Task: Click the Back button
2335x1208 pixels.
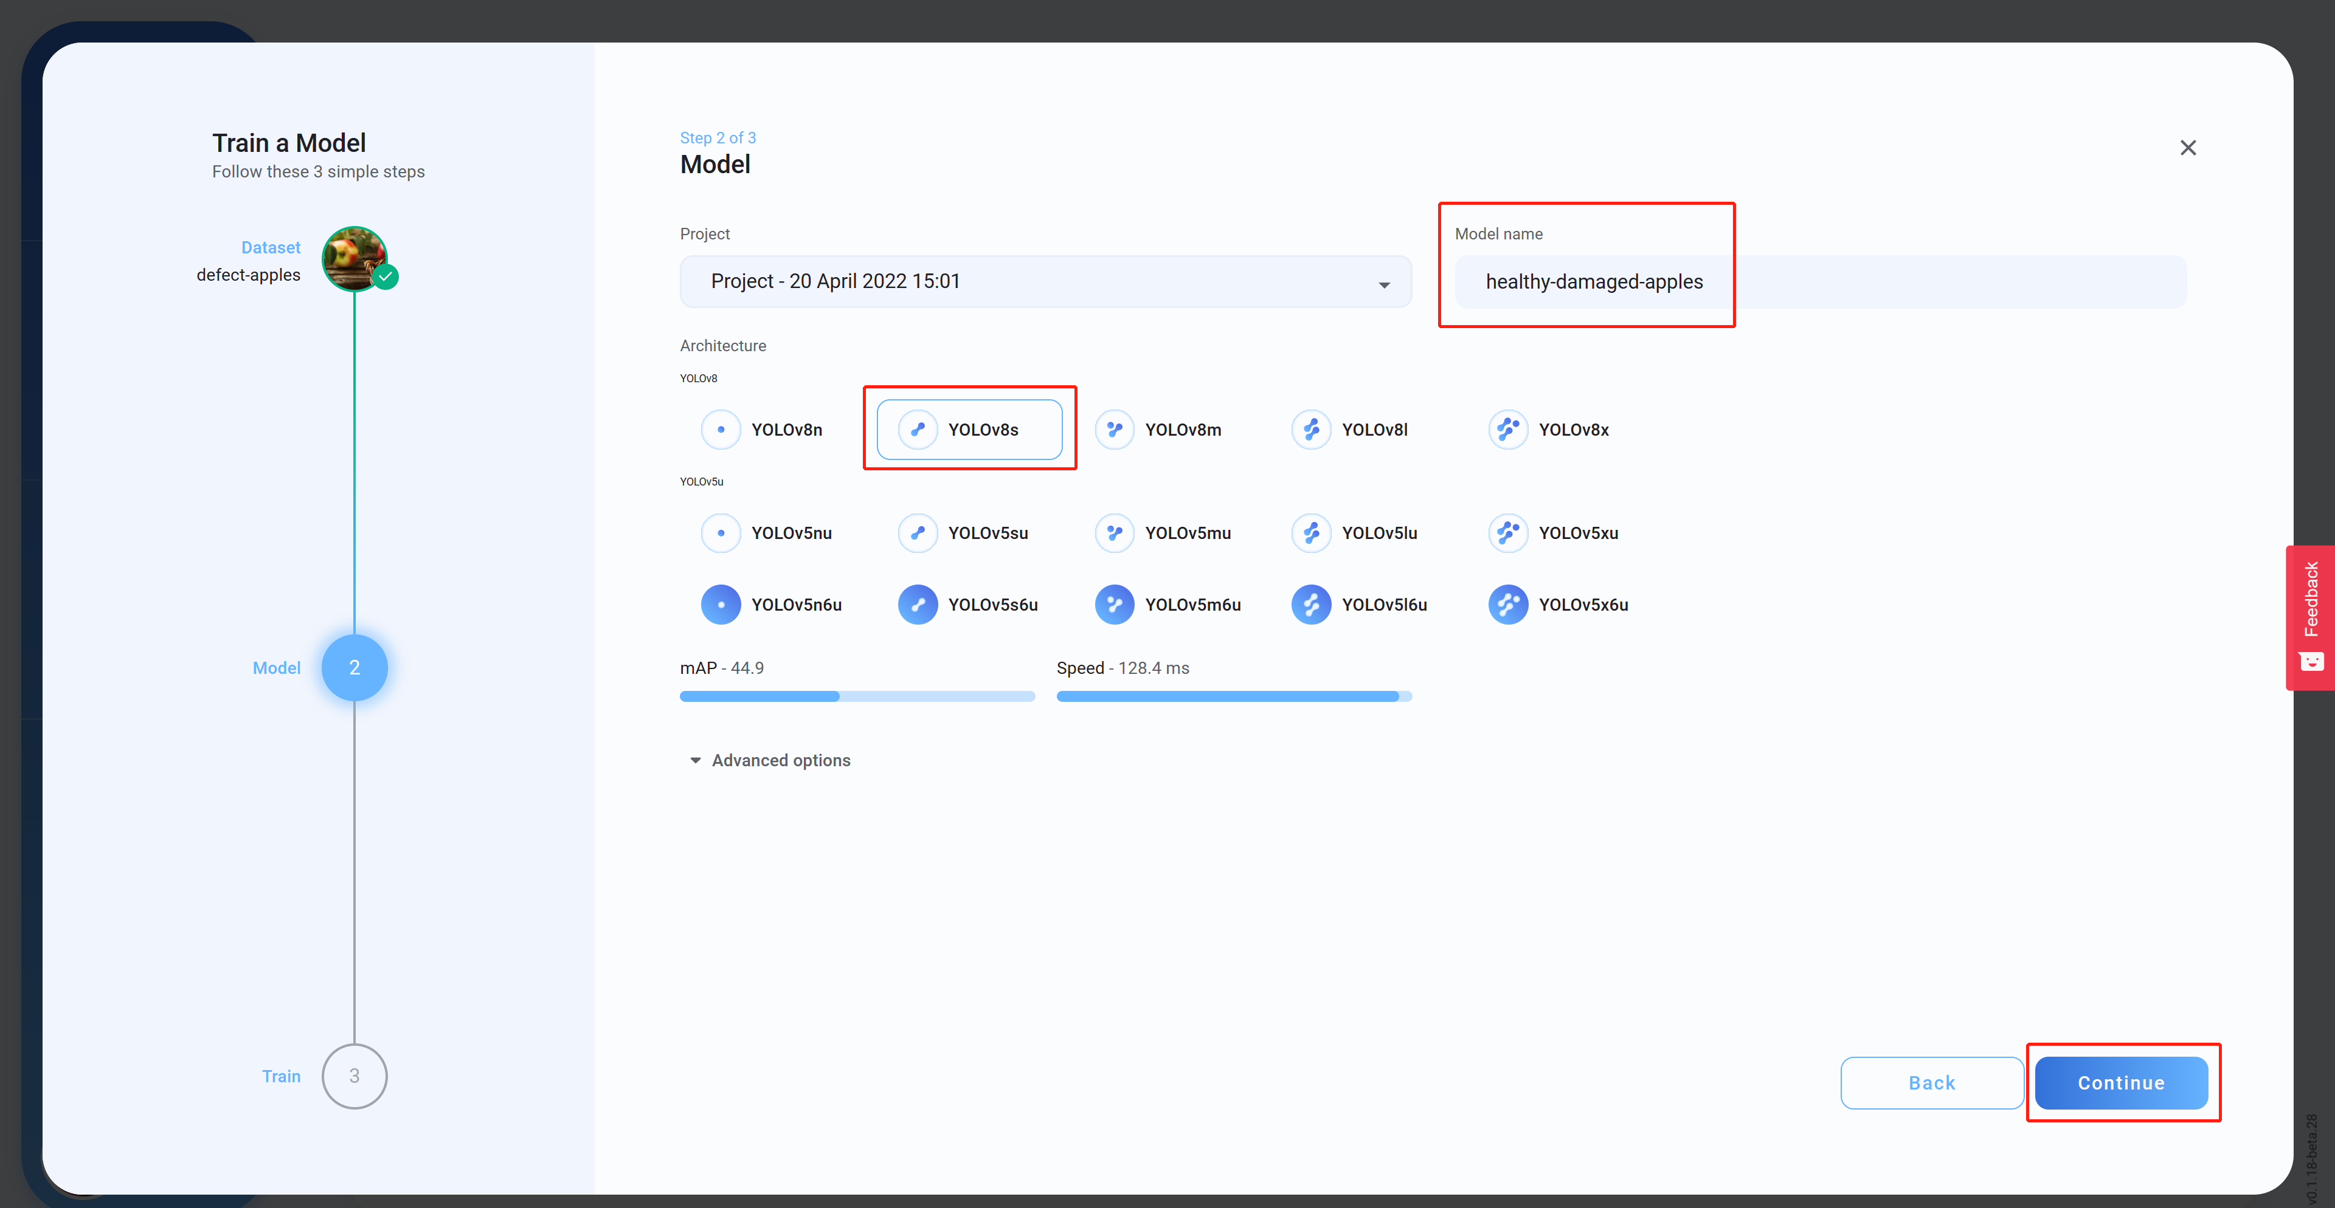Action: pos(1931,1082)
